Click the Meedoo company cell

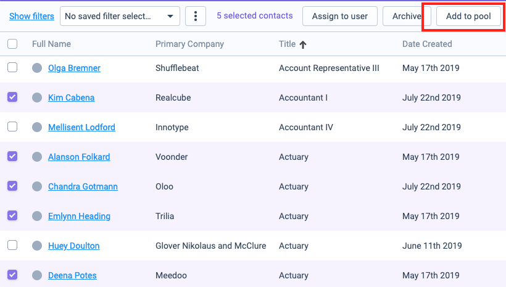[171, 275]
